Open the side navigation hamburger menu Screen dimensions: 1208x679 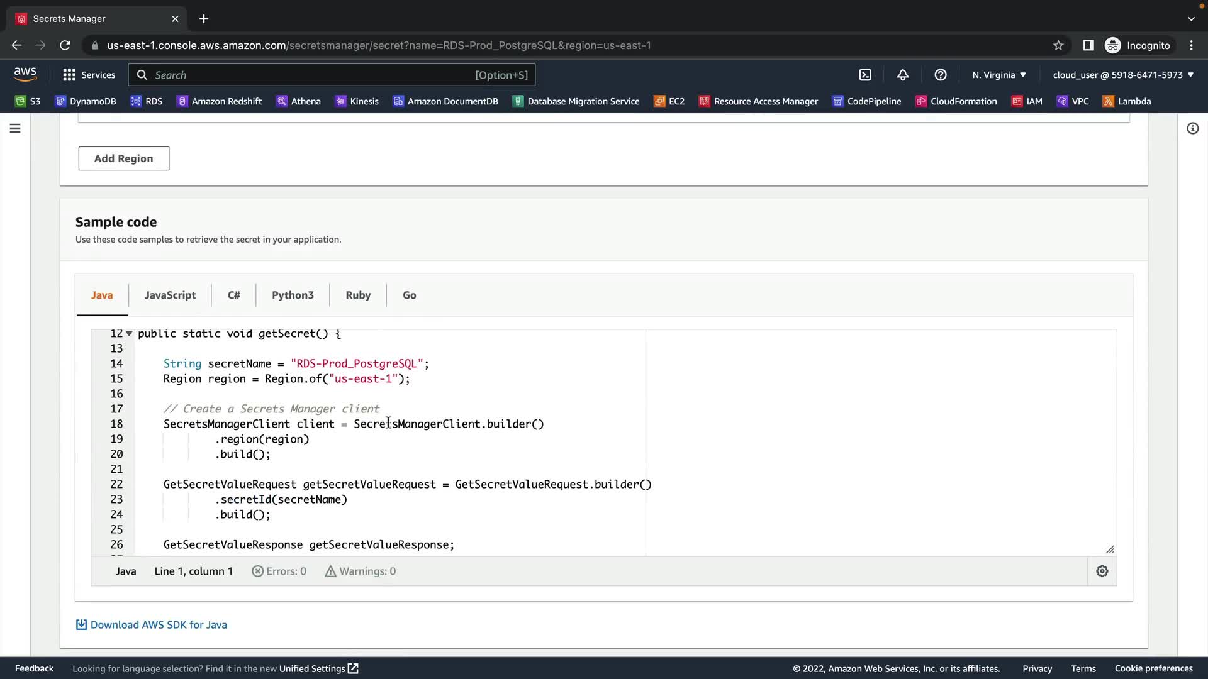(x=15, y=128)
